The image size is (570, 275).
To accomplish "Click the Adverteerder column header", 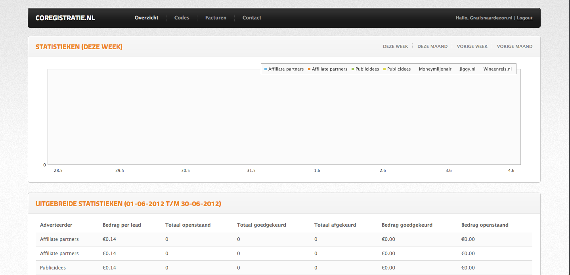I will (x=56, y=225).
